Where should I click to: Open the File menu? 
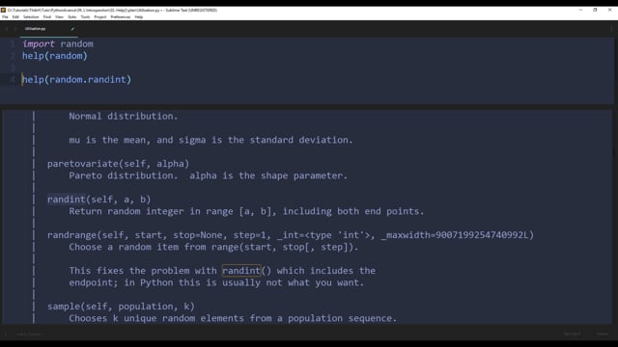click(x=5, y=17)
